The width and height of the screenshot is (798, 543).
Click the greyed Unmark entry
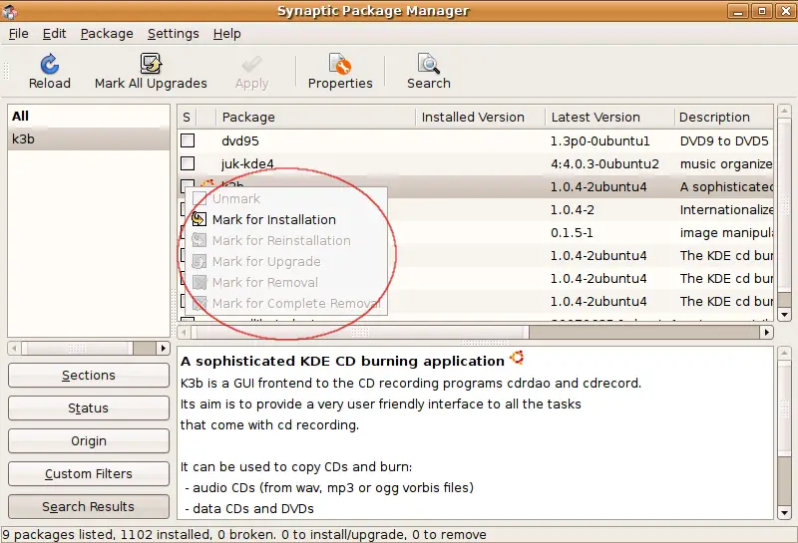(286, 199)
